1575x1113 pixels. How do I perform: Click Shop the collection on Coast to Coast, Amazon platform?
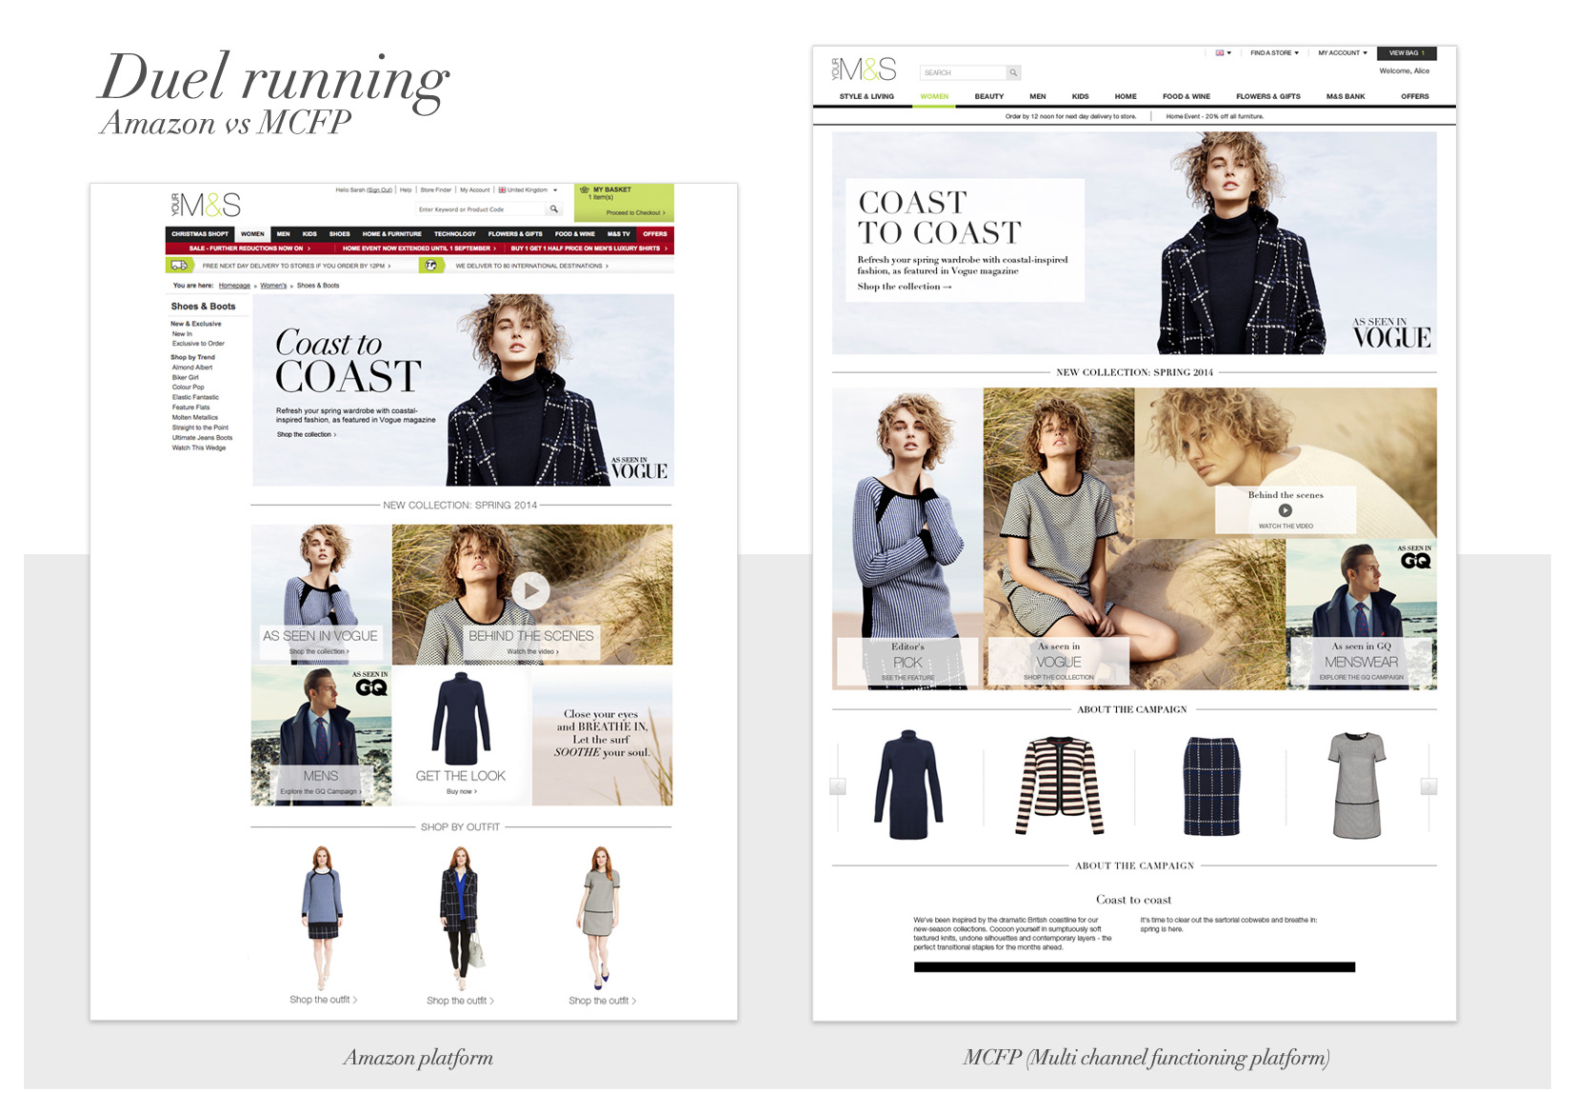point(307,435)
